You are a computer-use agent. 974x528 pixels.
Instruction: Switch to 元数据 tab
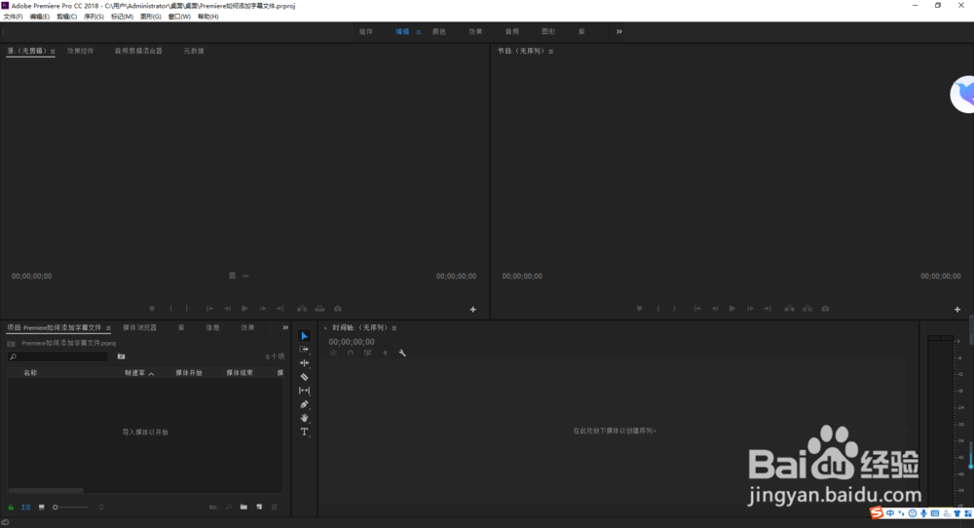194,51
